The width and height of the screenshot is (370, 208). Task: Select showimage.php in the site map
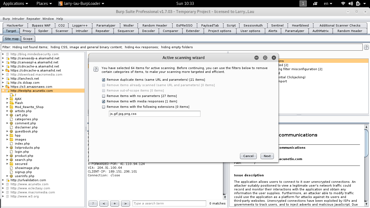click(27, 168)
